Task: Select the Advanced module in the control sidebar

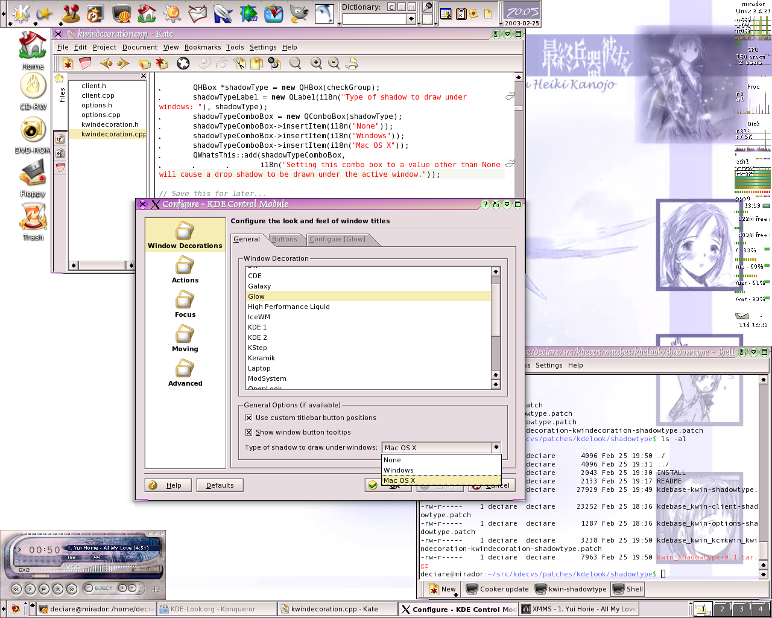Action: [185, 373]
